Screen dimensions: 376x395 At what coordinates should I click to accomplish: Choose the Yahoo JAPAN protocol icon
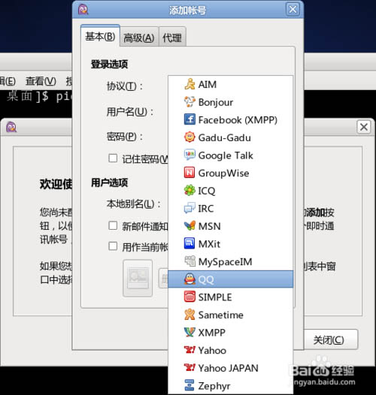(x=190, y=368)
